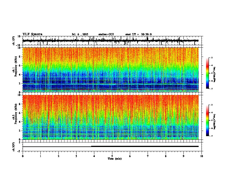Click inside the ch.2 spectrogram panel
227x175 pixels.
coord(111,117)
